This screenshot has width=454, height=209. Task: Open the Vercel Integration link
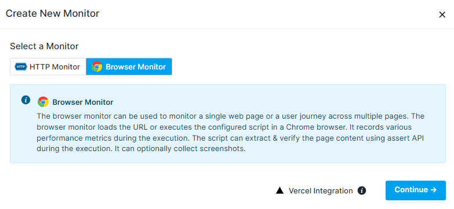click(x=321, y=191)
